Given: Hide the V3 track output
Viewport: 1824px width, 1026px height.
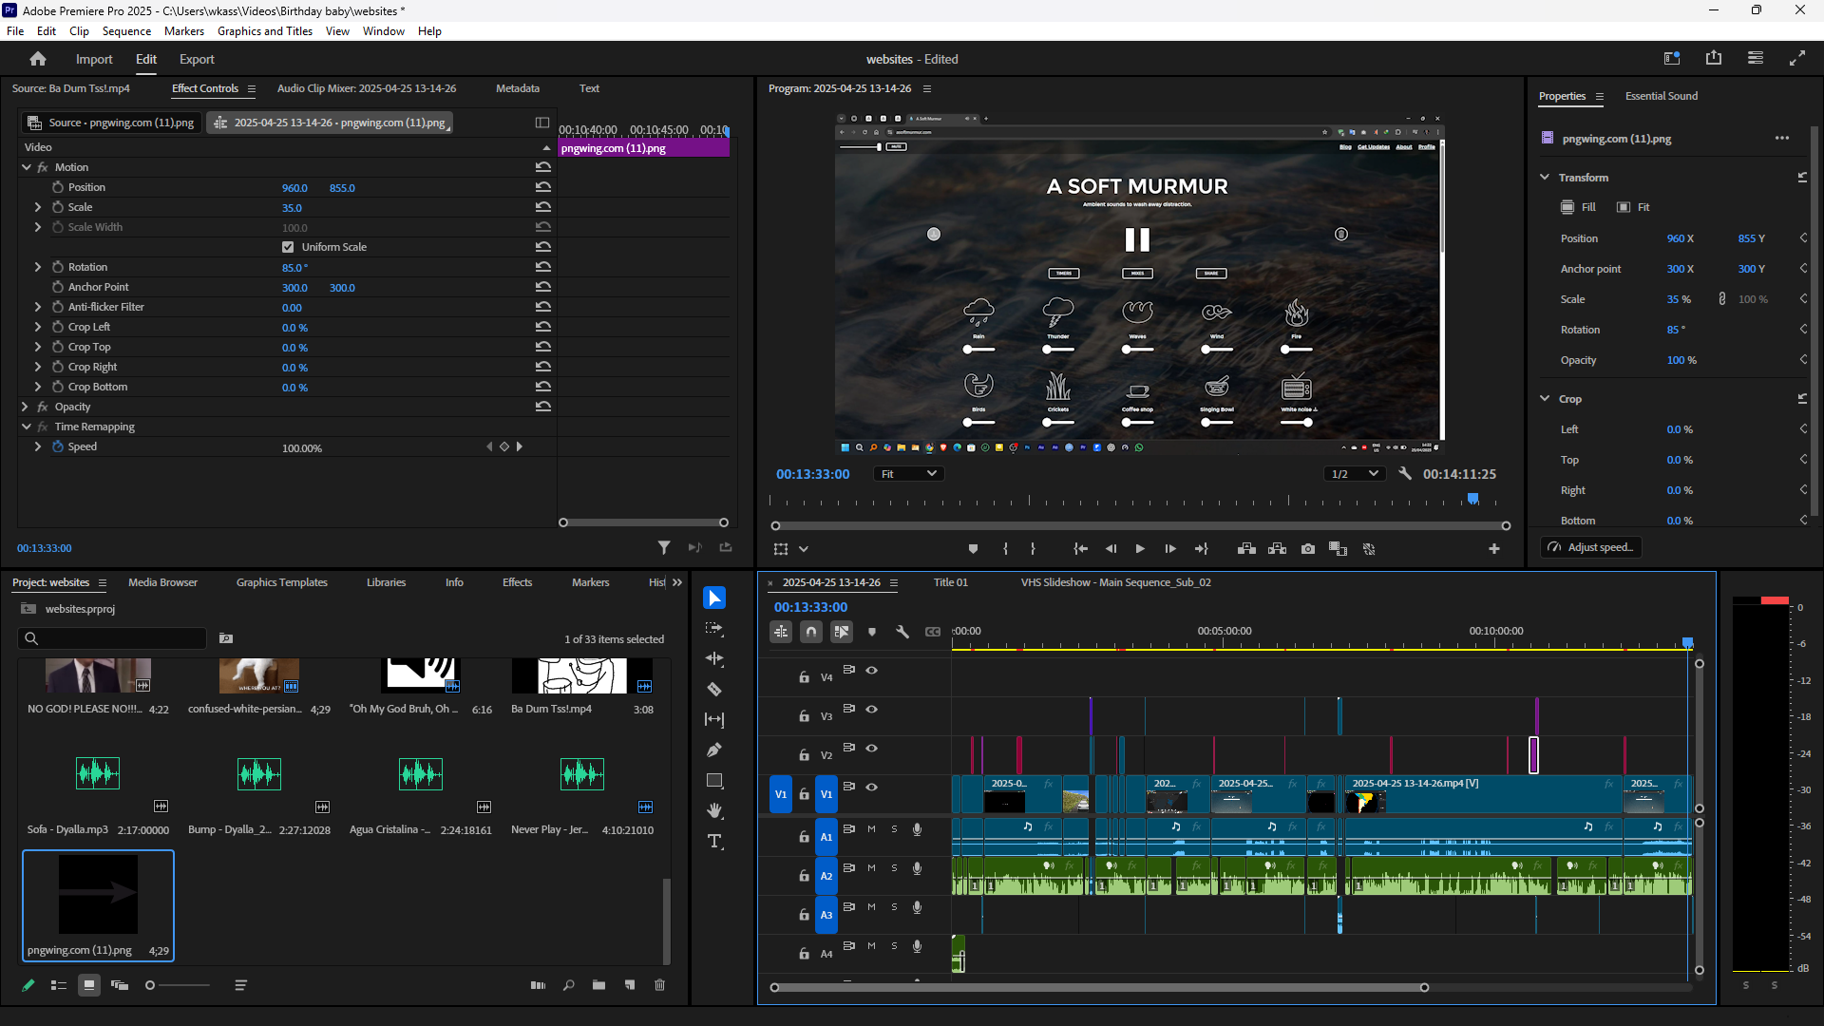Looking at the screenshot, I should click(x=873, y=709).
